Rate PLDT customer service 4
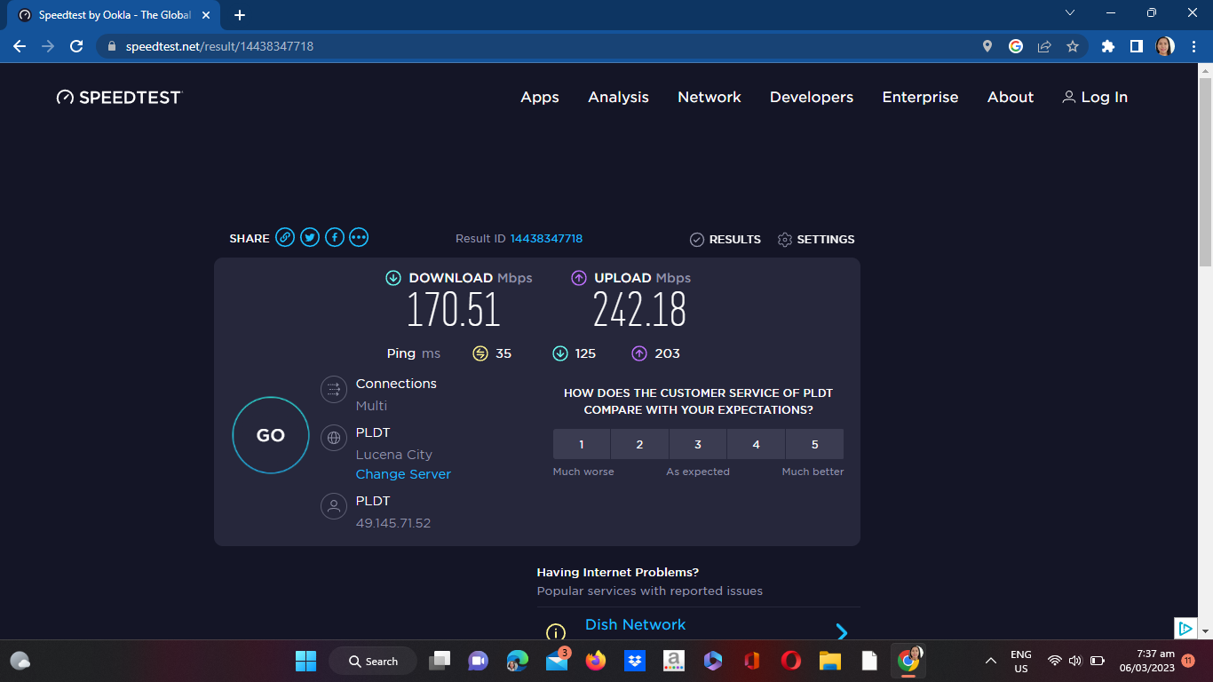Viewport: 1213px width, 682px height. pyautogui.click(x=757, y=444)
